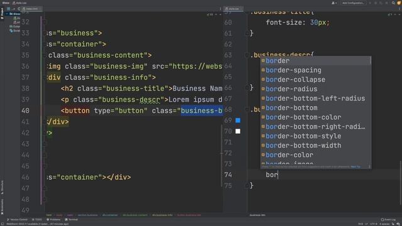Pick 'border-bottom-width' from the popup

pos(315,146)
